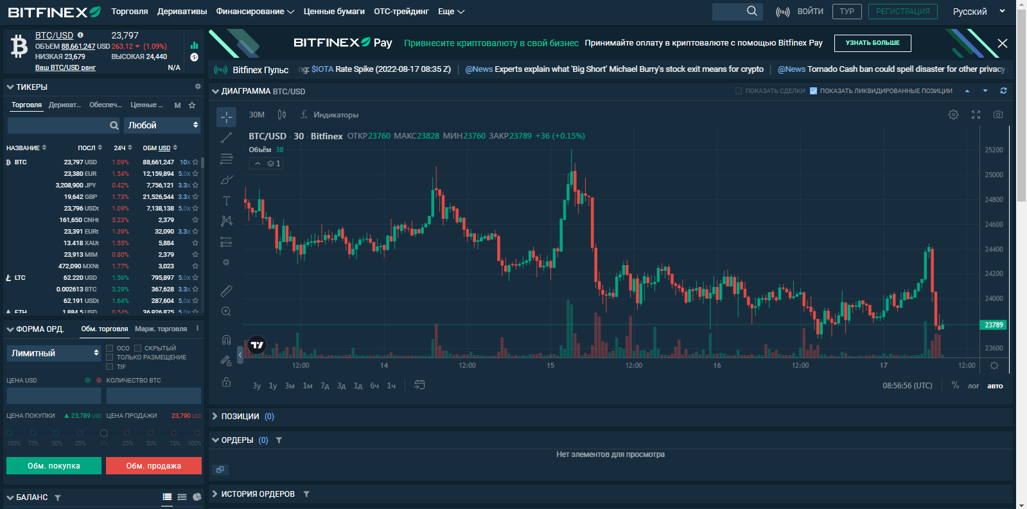Select the crosshair cursor tool

(x=226, y=117)
